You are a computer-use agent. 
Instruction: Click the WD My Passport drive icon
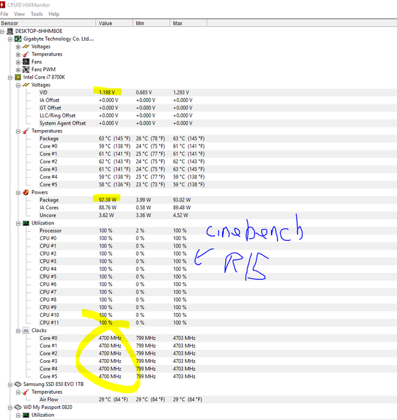point(18,408)
